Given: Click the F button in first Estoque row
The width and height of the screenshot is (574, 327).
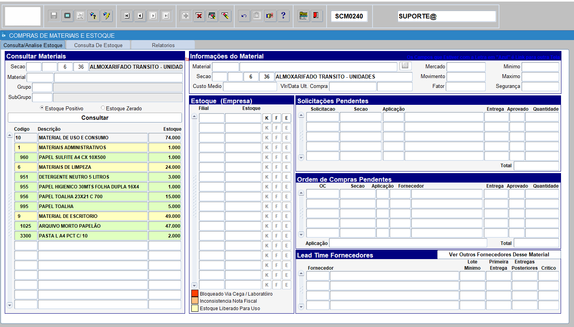Looking at the screenshot, I should pyautogui.click(x=277, y=118).
